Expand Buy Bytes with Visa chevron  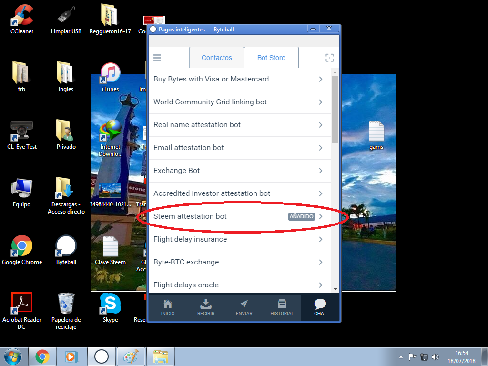pos(321,79)
